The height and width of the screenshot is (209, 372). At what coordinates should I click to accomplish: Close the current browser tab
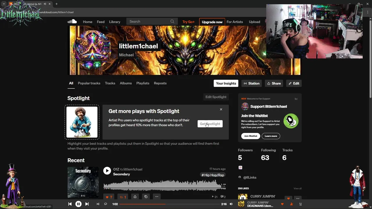click(50, 4)
